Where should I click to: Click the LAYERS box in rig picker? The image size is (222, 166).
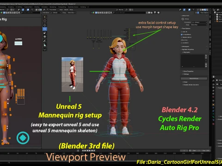pos(18,43)
